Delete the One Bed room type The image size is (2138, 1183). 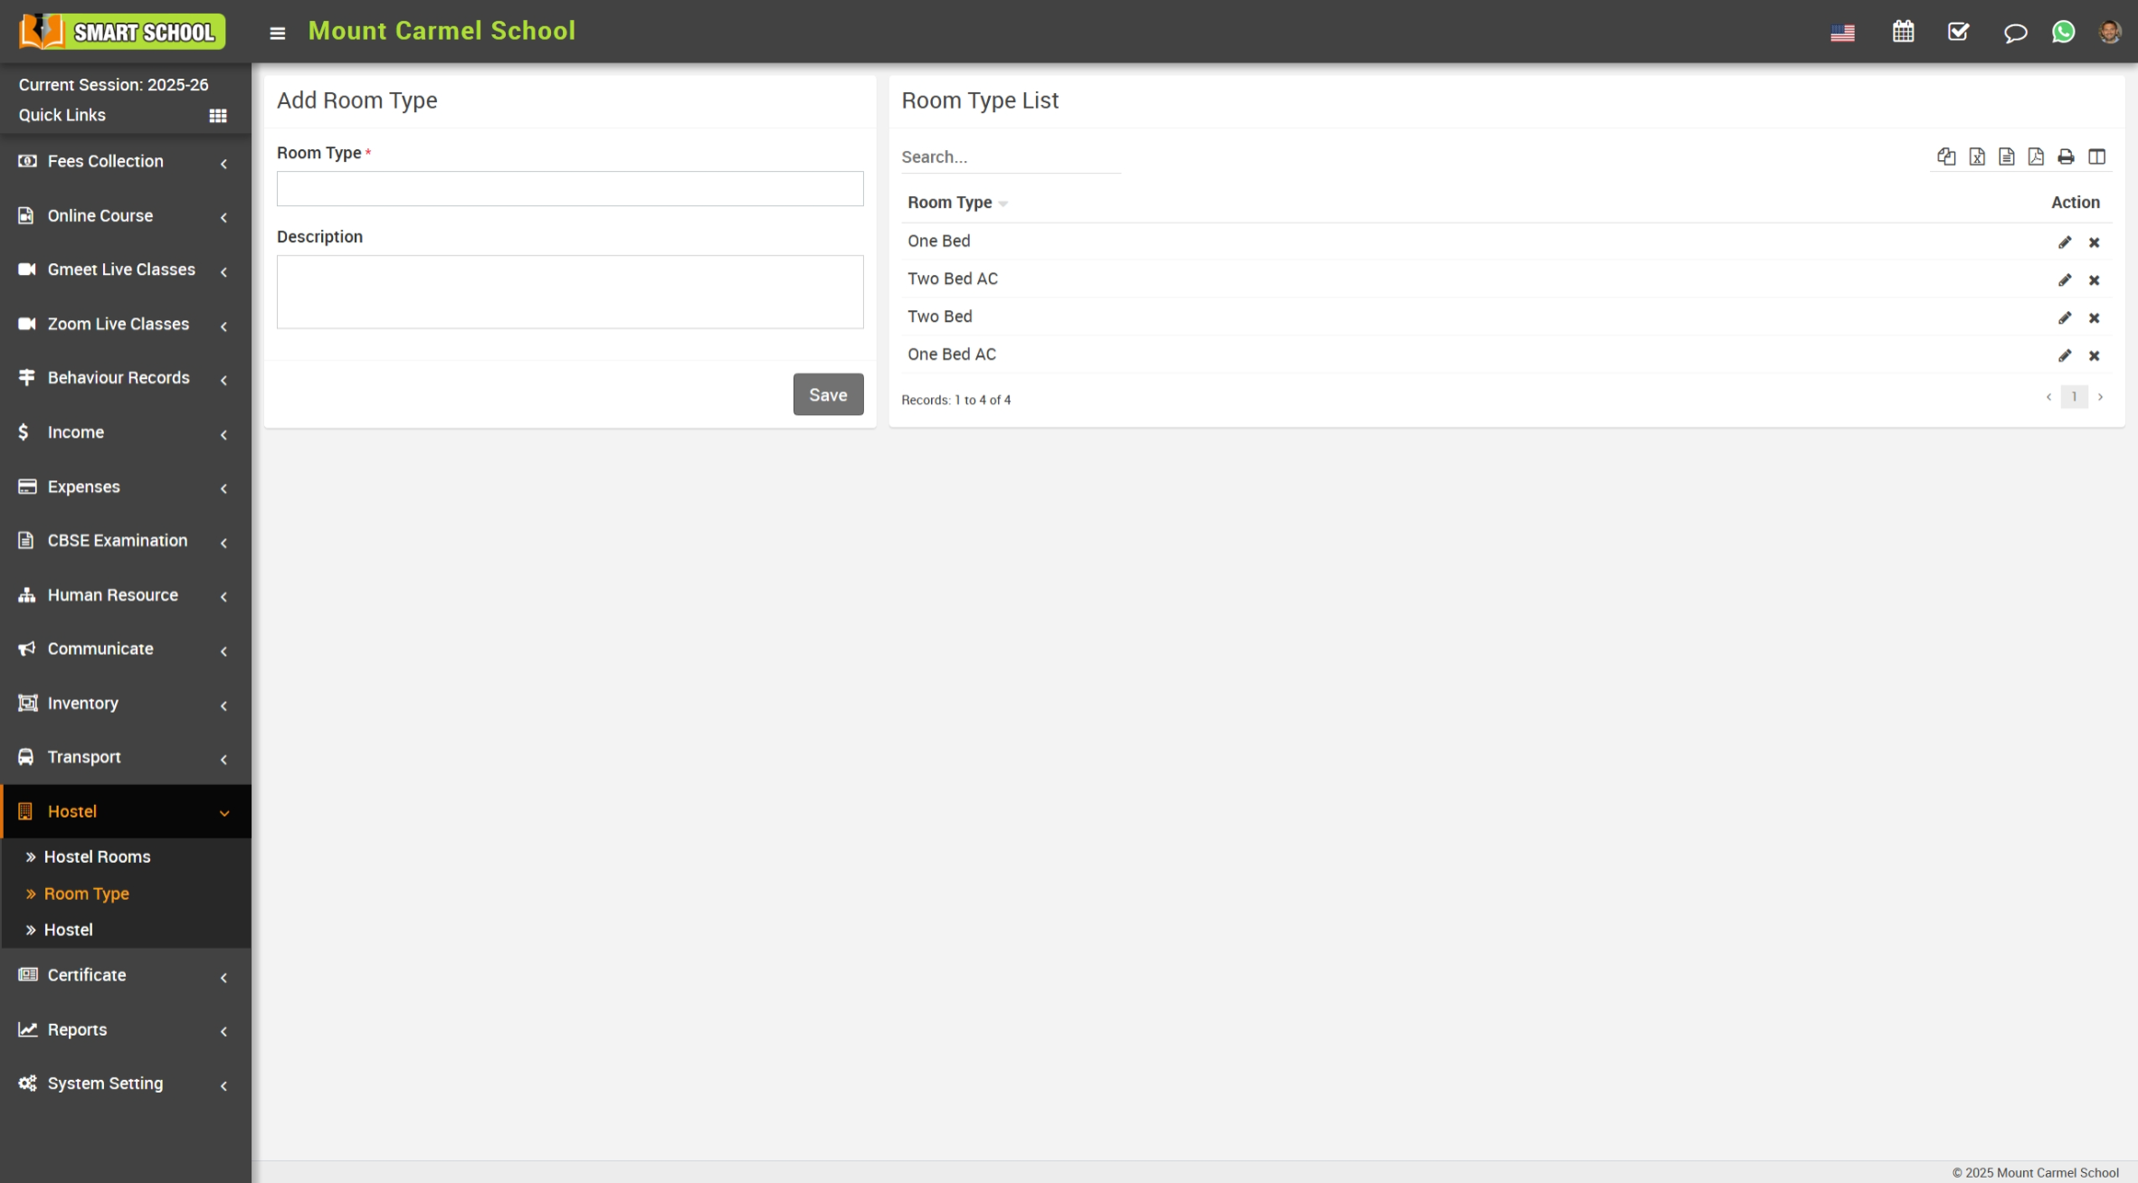point(2094,242)
